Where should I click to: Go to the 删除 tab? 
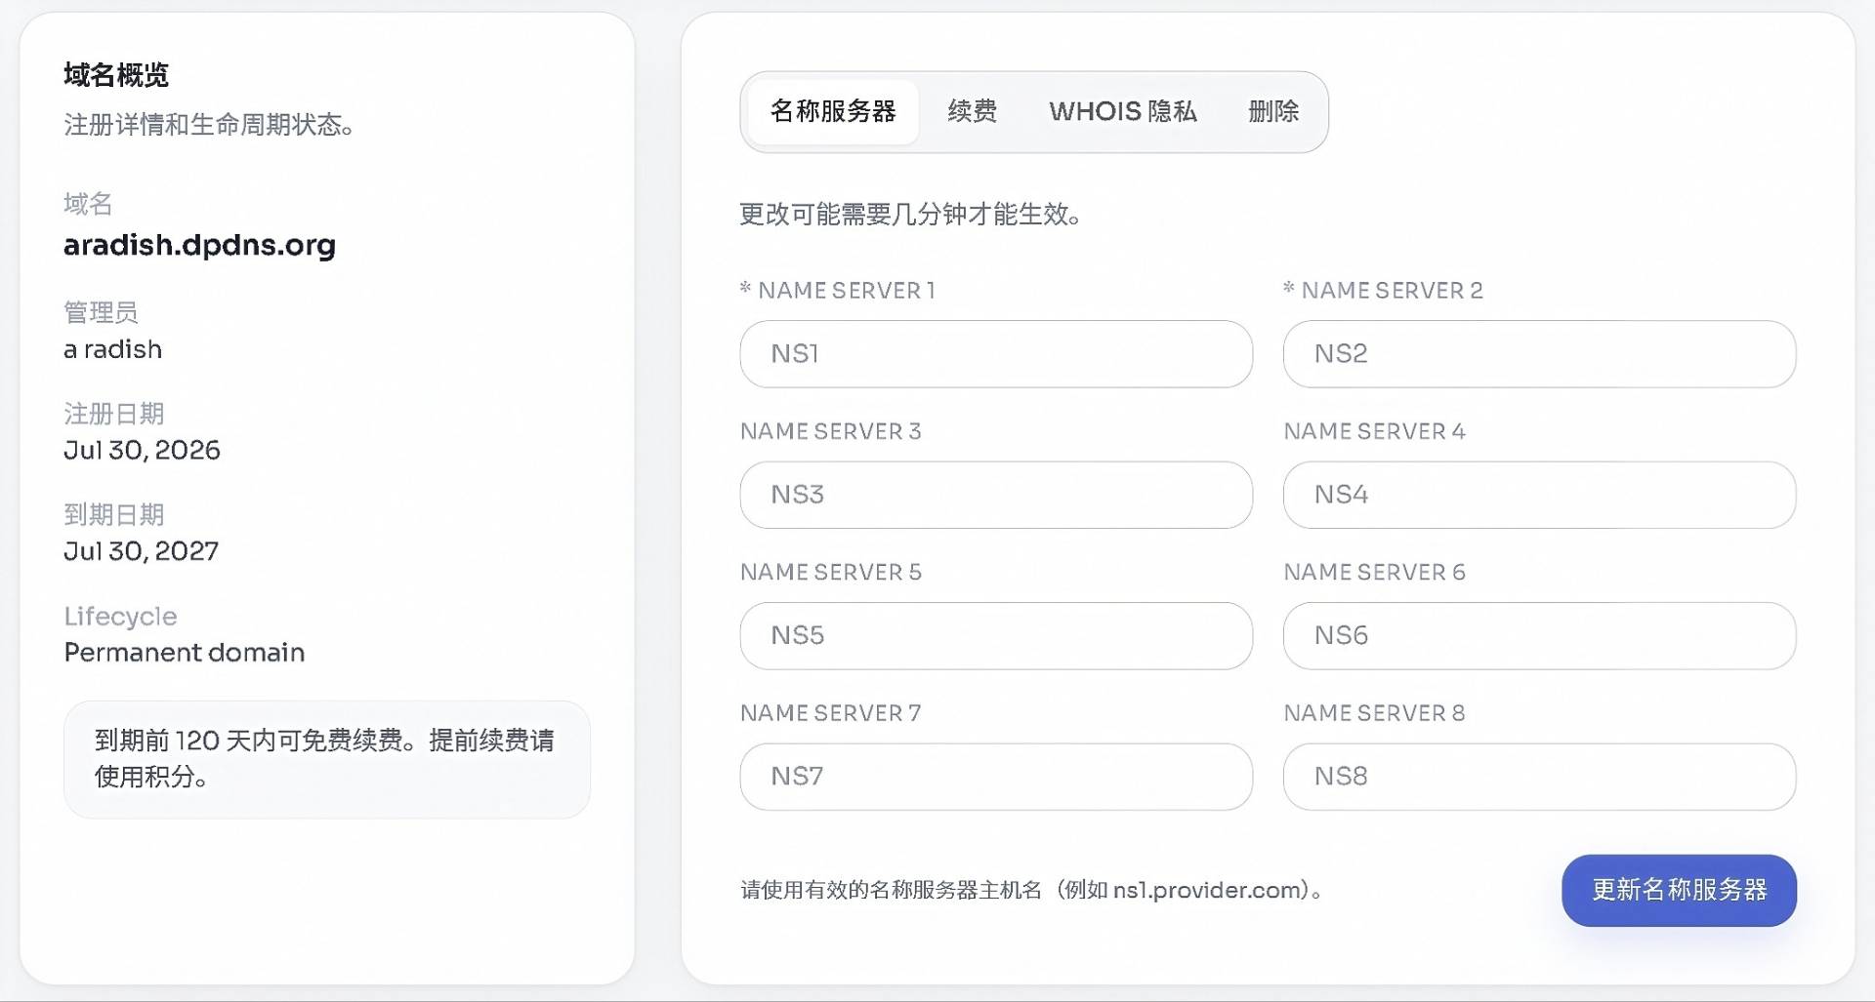[x=1273, y=111]
